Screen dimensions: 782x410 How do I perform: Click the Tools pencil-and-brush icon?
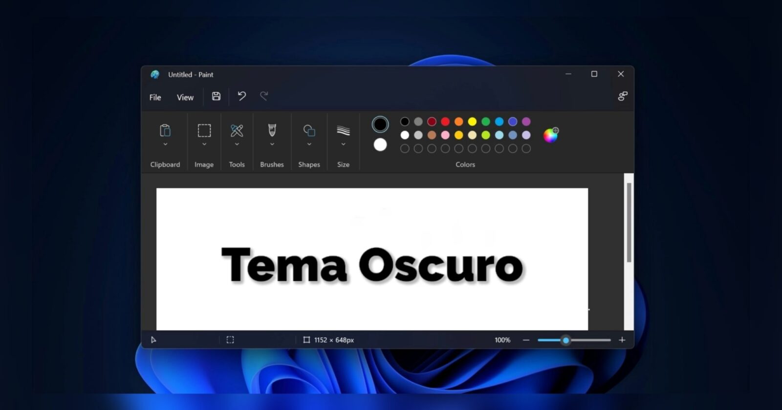[237, 130]
